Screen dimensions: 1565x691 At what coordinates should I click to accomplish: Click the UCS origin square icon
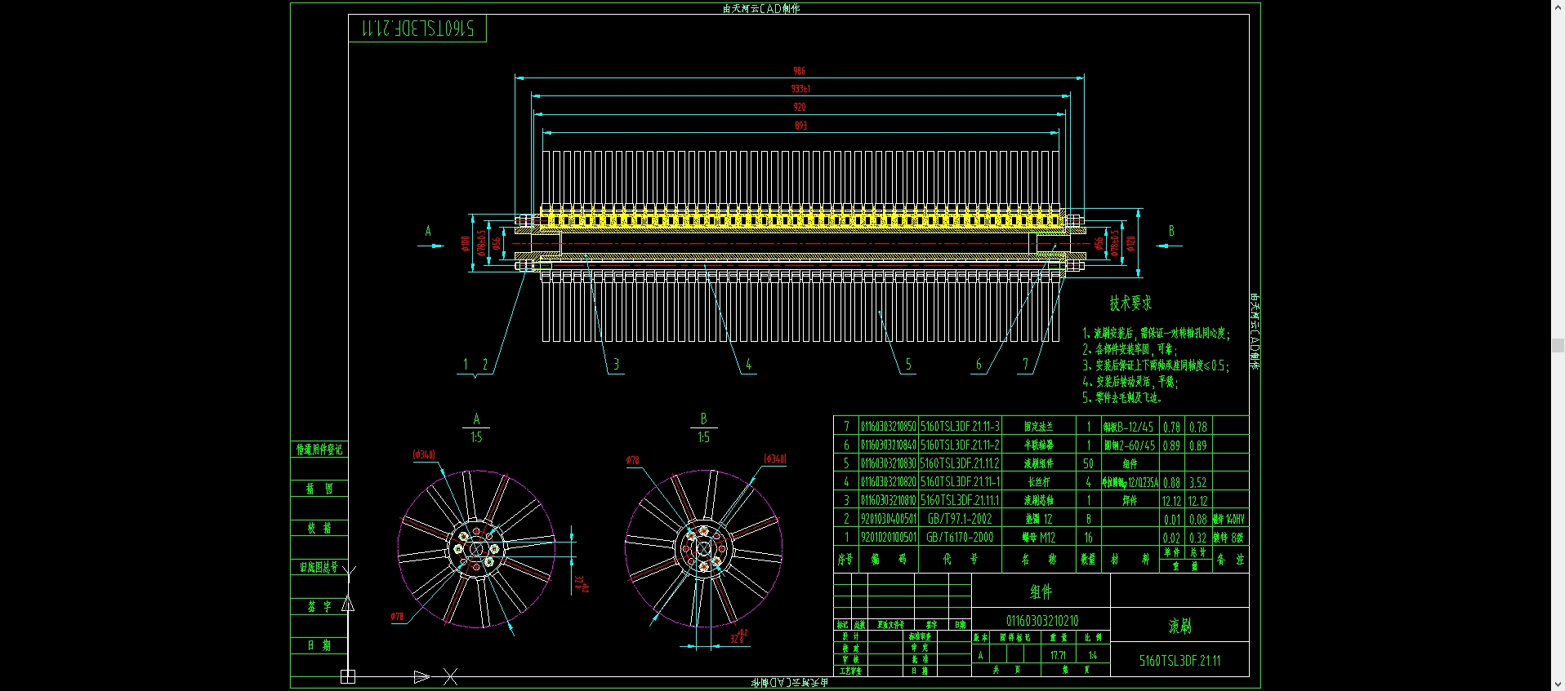tap(348, 676)
